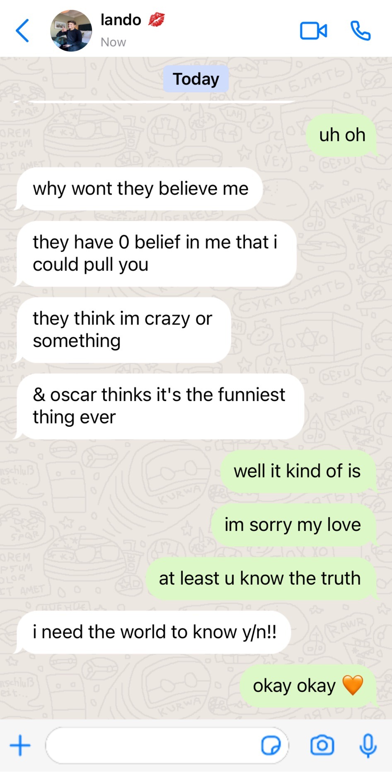Viewport: 392px width, 772px height.
Task: Tap the back arrow to leave chat
Action: (x=22, y=31)
